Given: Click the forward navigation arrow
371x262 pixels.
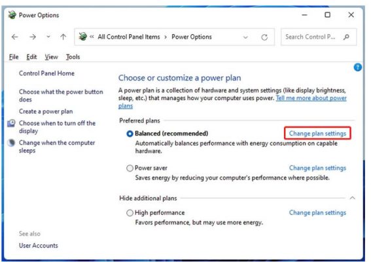Looking at the screenshot, I should click(33, 37).
